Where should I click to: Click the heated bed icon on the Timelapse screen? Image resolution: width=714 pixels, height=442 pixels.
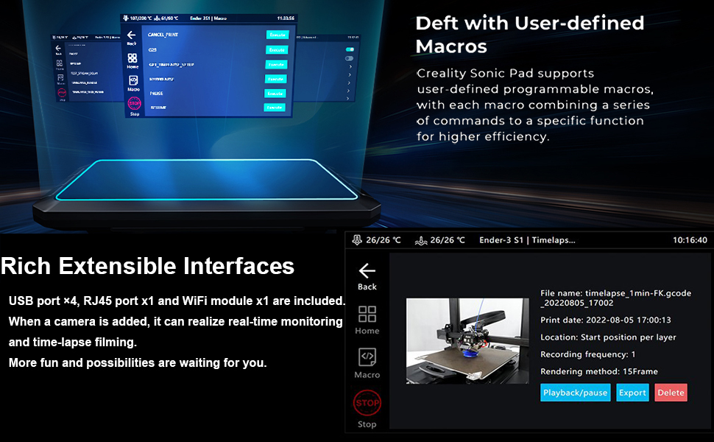[x=421, y=241]
